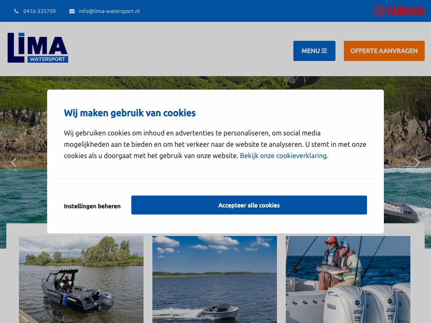Click the Lima Watersport logo
431x323 pixels.
[x=38, y=48]
